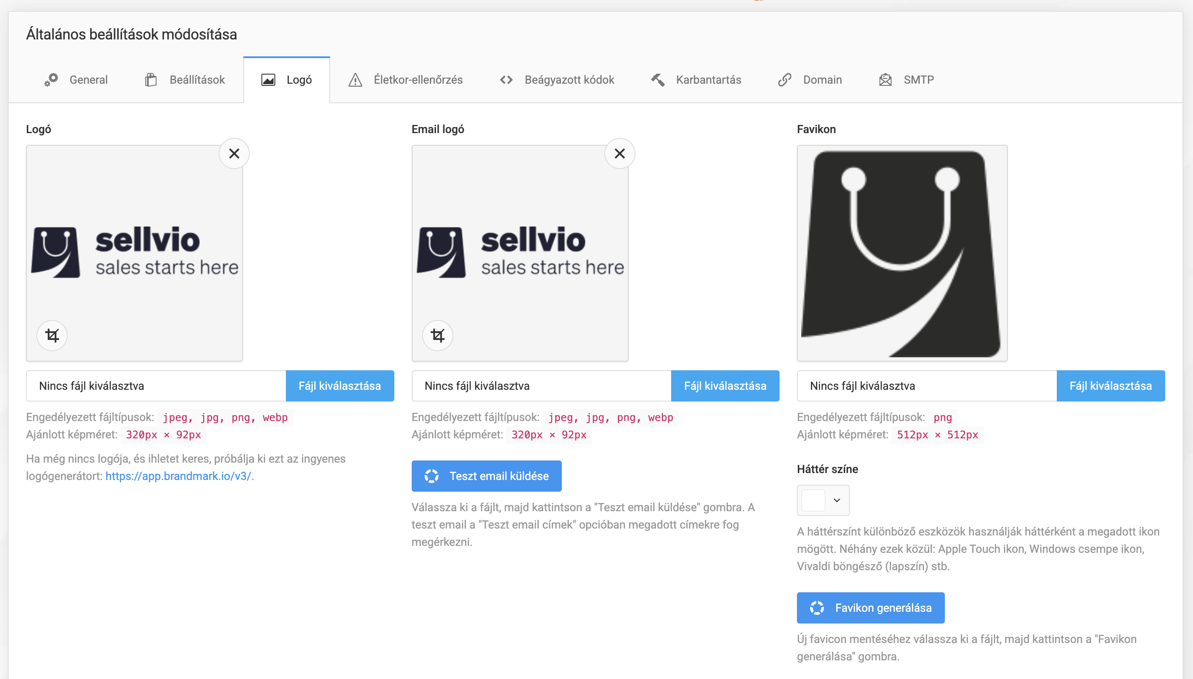Open the Háttér színe color swatch
The width and height of the screenshot is (1193, 679).
pyautogui.click(x=813, y=500)
